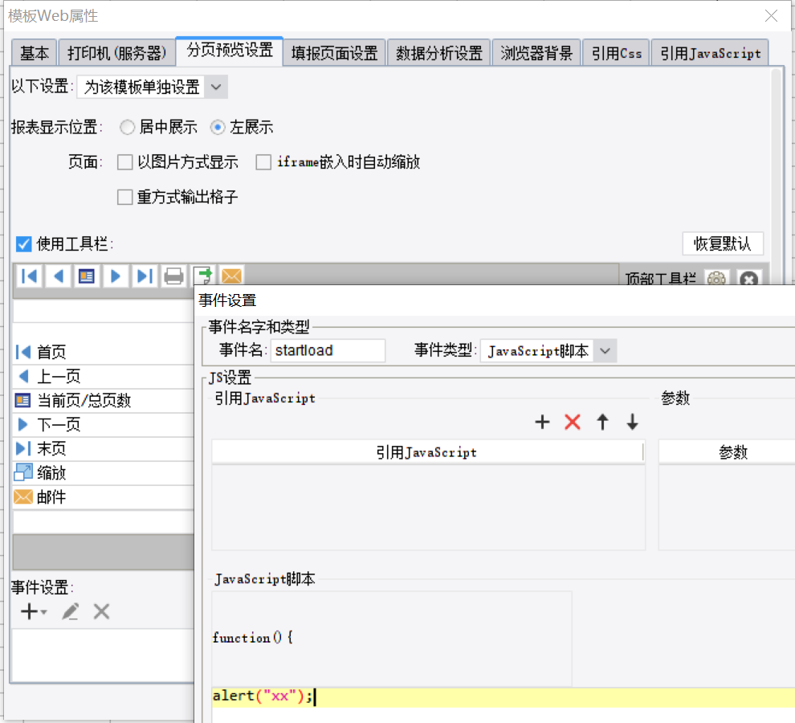Switch to 填报页面设置 tab

click(335, 53)
